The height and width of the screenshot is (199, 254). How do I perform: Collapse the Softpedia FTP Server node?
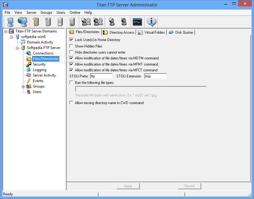tap(17, 48)
